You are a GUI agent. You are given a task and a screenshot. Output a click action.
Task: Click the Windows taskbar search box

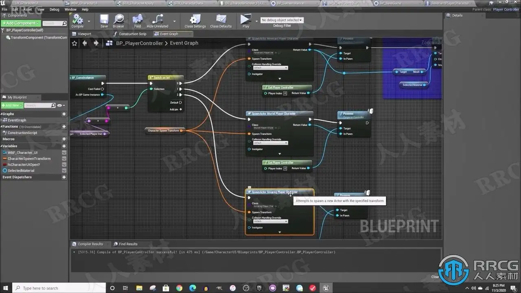[59, 288]
